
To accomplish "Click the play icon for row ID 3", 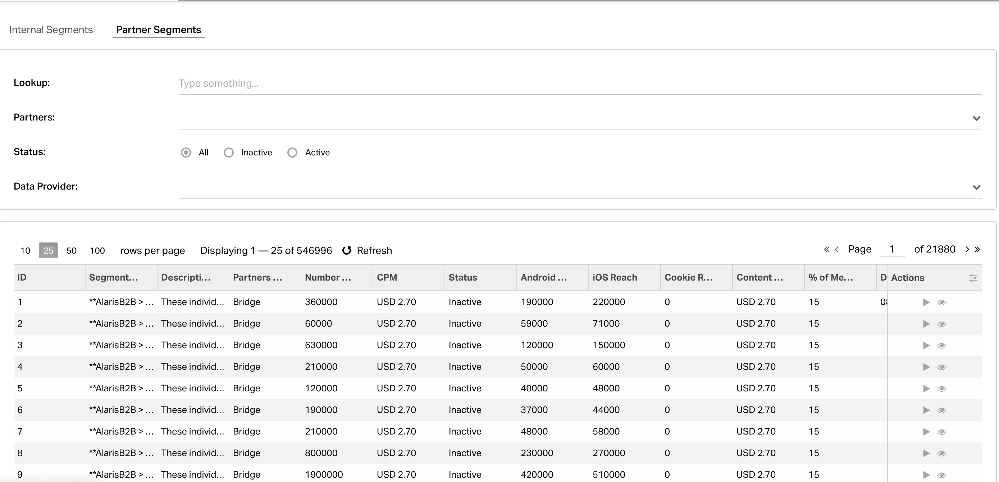I will point(926,345).
